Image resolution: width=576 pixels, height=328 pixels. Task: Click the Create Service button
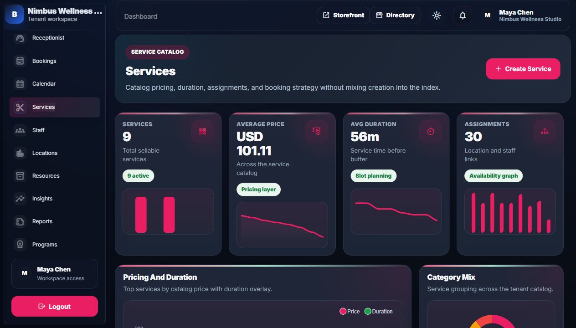click(x=523, y=69)
